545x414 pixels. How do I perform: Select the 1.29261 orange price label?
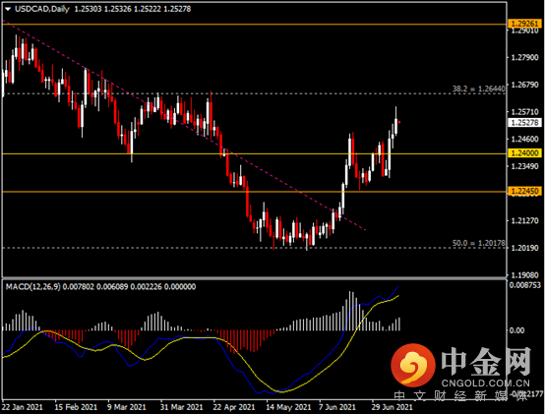[x=524, y=24]
